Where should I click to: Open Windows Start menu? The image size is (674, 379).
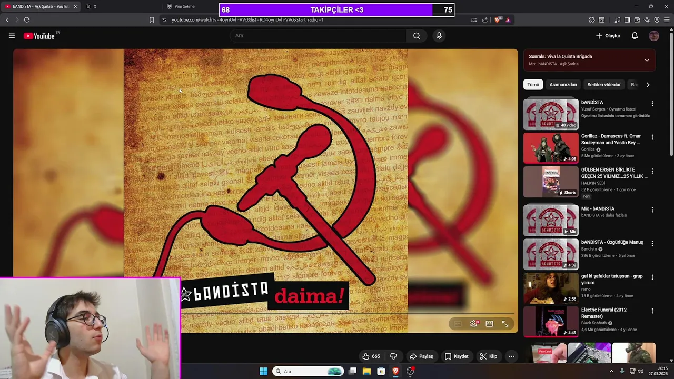(263, 371)
